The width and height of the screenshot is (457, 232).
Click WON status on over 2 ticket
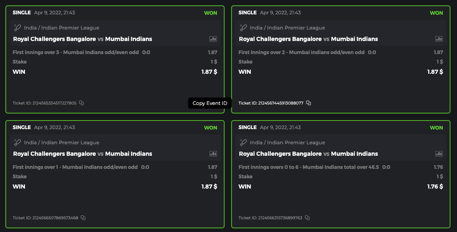[x=436, y=13]
